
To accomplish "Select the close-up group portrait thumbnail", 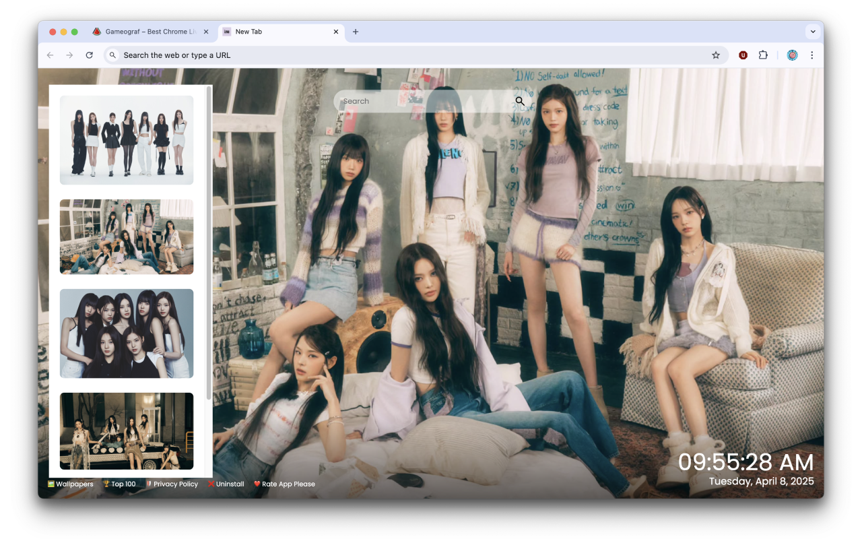I will coord(127,334).
